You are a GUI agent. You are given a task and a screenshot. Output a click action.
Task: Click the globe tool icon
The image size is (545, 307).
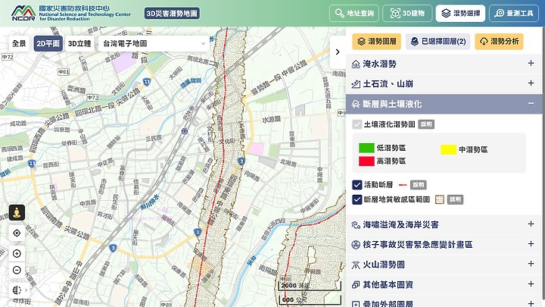tap(17, 290)
